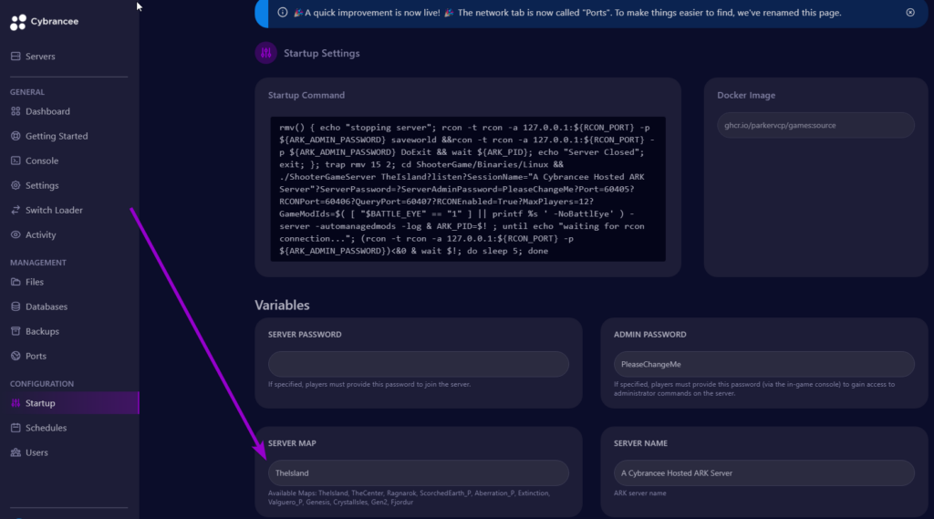934x519 pixels.
Task: Click the Ports globe icon
Action: 16,356
